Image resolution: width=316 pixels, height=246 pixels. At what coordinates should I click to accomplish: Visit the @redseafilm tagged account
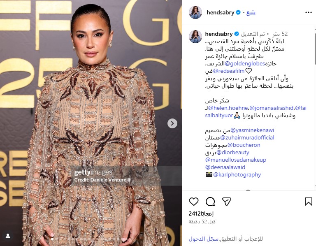tap(228, 71)
